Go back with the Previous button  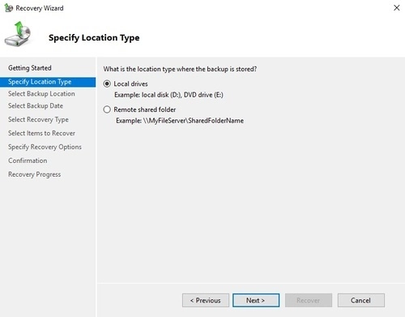[x=206, y=300]
